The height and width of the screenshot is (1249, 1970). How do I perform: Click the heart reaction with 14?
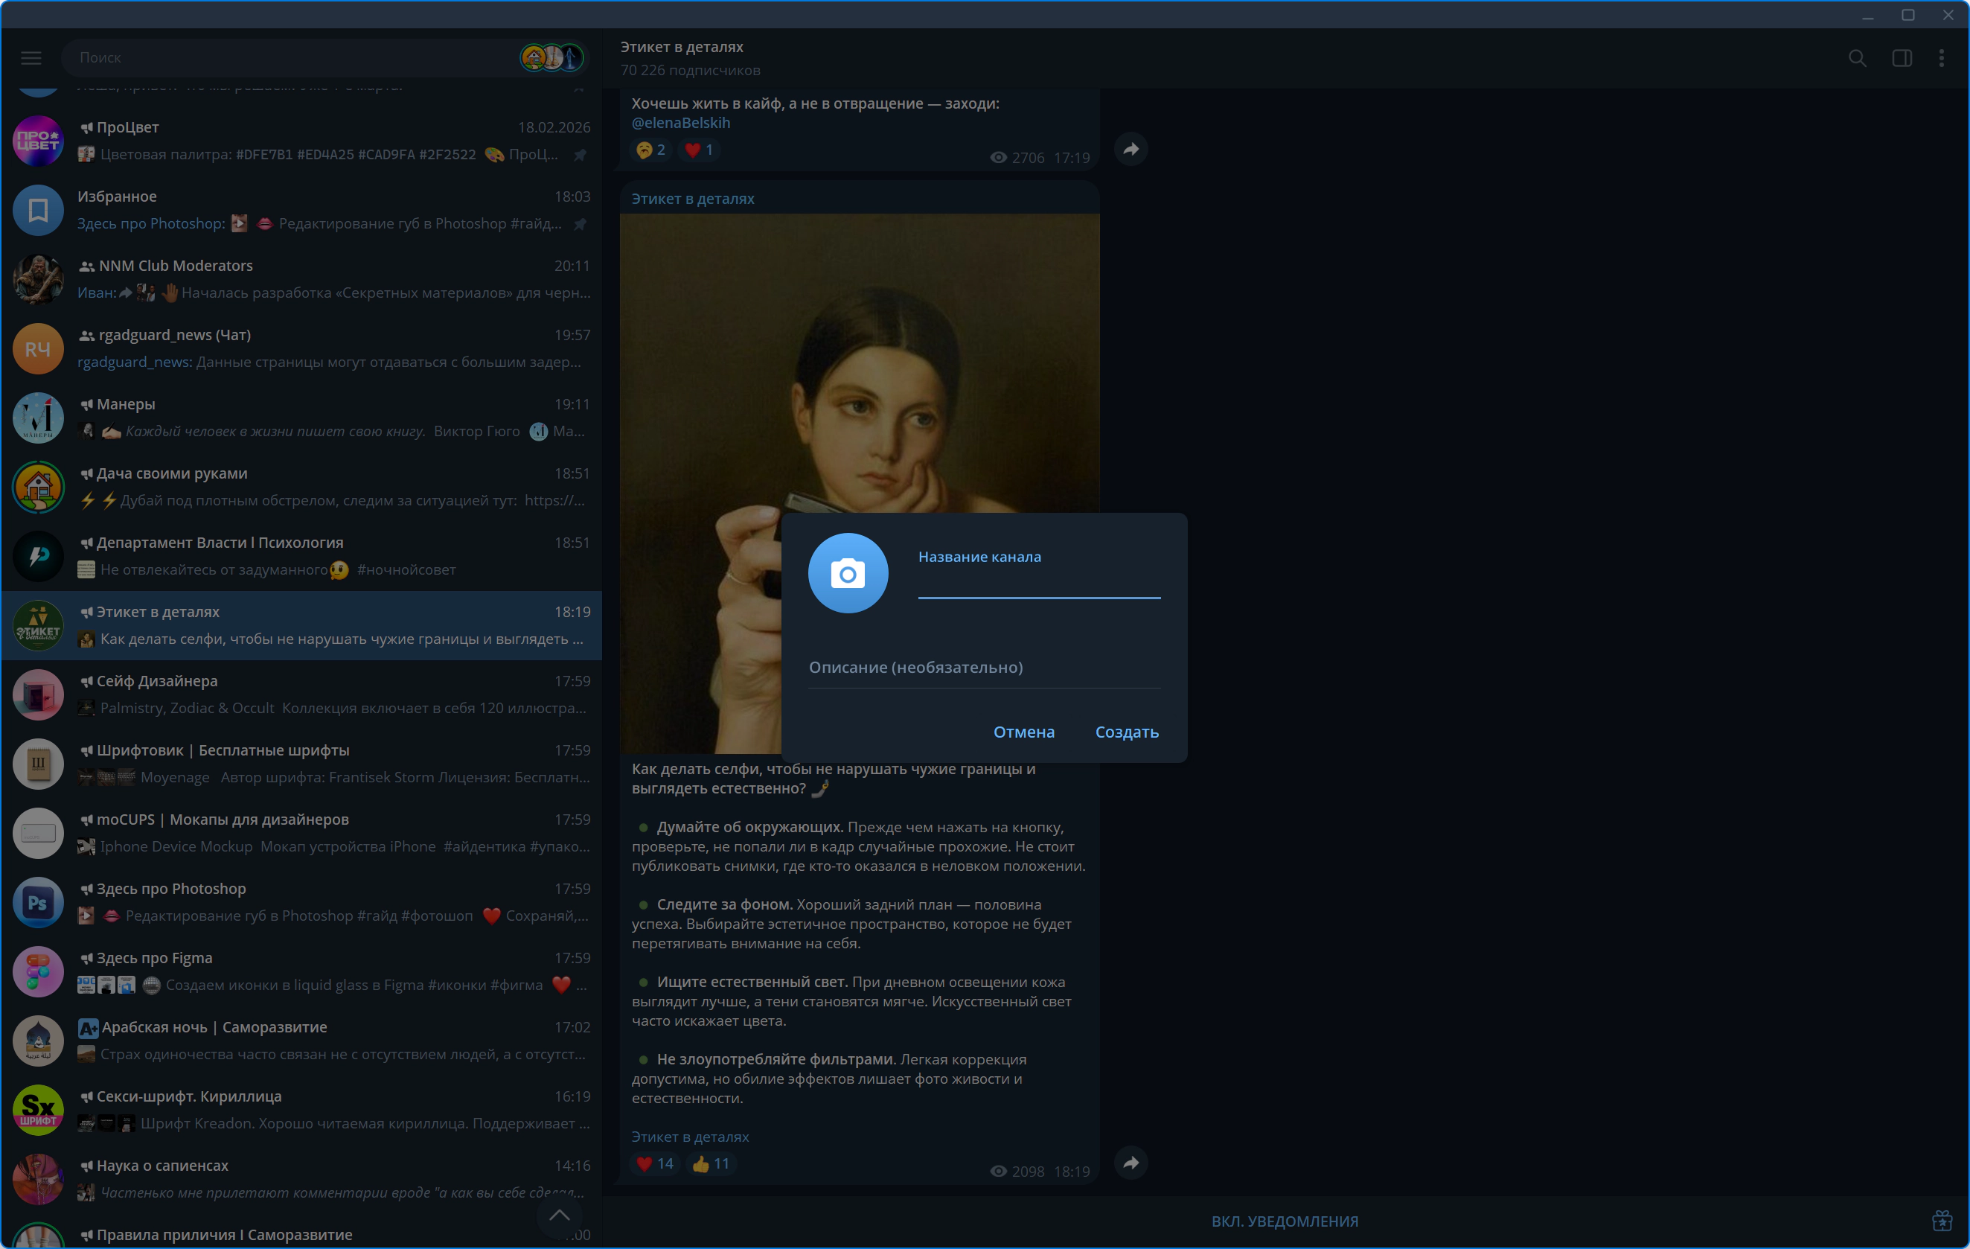654,1163
